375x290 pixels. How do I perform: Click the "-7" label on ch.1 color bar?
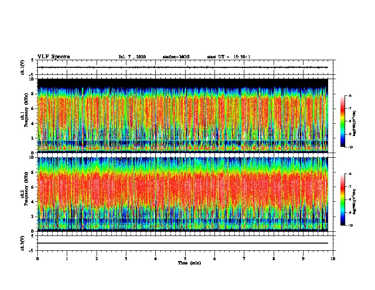[x=349, y=109]
